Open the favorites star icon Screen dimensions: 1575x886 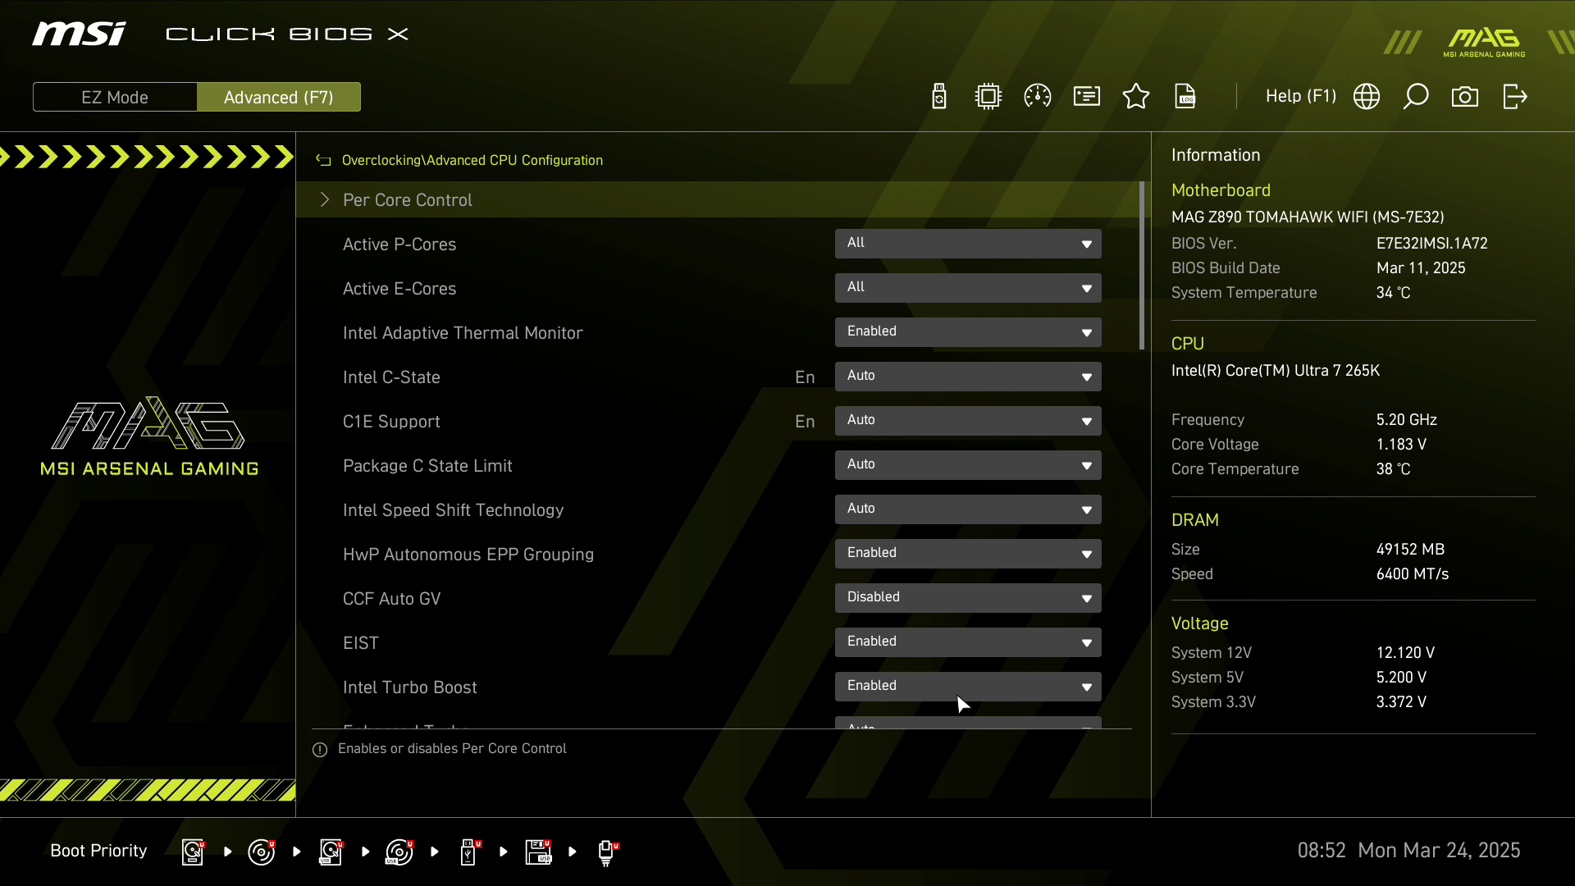[1136, 97]
